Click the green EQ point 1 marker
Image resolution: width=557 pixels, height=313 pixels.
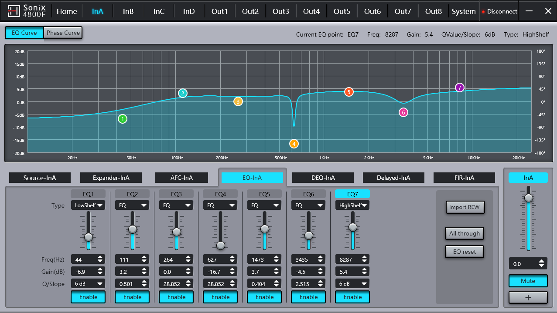(123, 119)
